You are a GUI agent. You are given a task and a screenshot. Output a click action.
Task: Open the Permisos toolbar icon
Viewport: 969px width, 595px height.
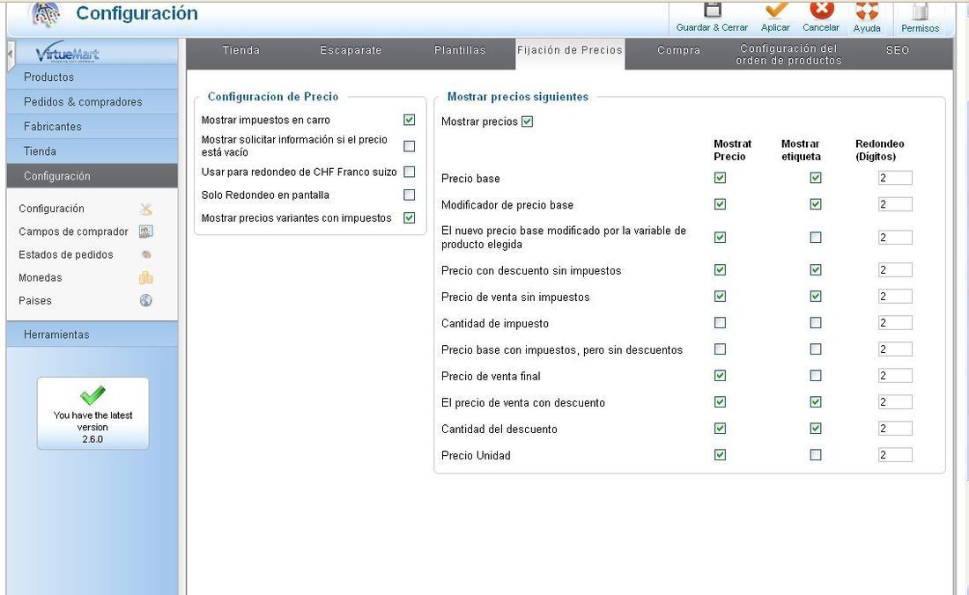point(921,11)
